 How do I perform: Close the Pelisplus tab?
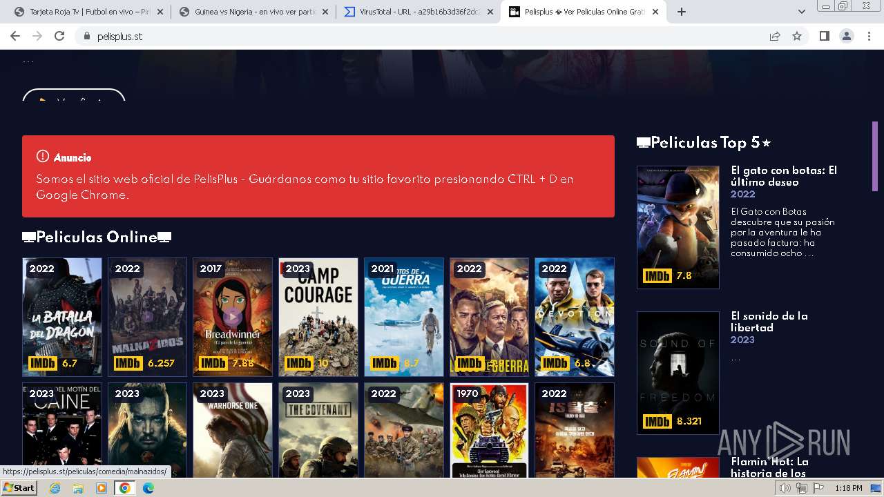click(x=655, y=12)
